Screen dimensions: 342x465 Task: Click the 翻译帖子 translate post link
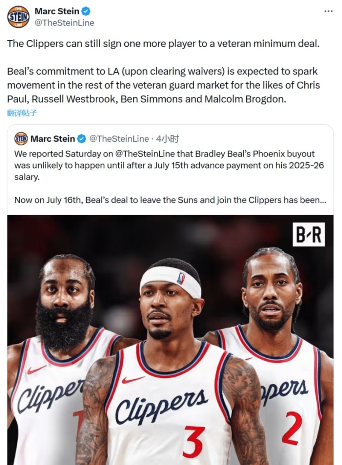(x=22, y=113)
